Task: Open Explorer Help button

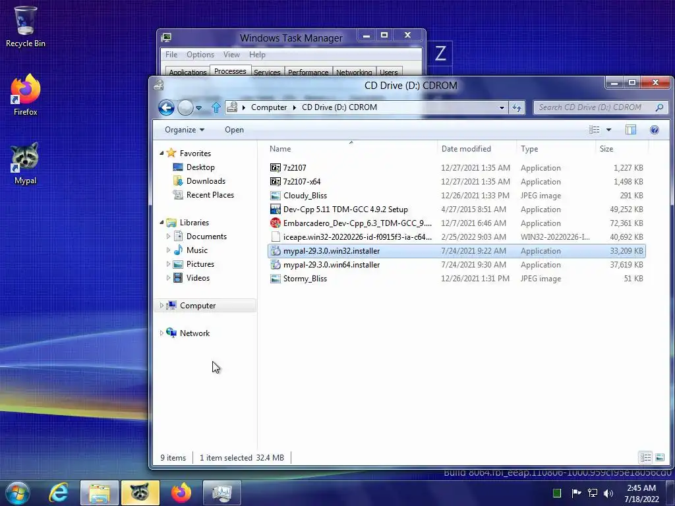Action: coord(655,130)
